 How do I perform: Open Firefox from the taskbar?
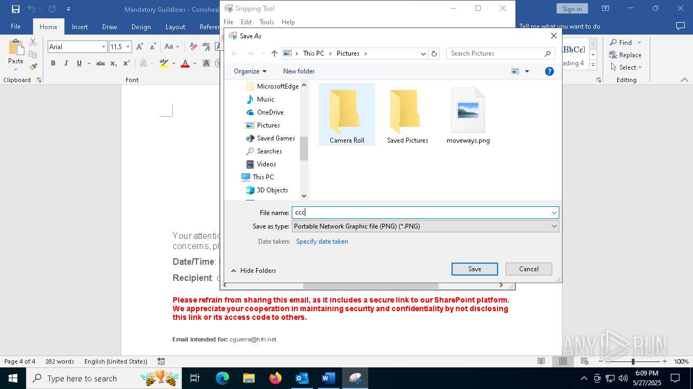click(x=276, y=378)
